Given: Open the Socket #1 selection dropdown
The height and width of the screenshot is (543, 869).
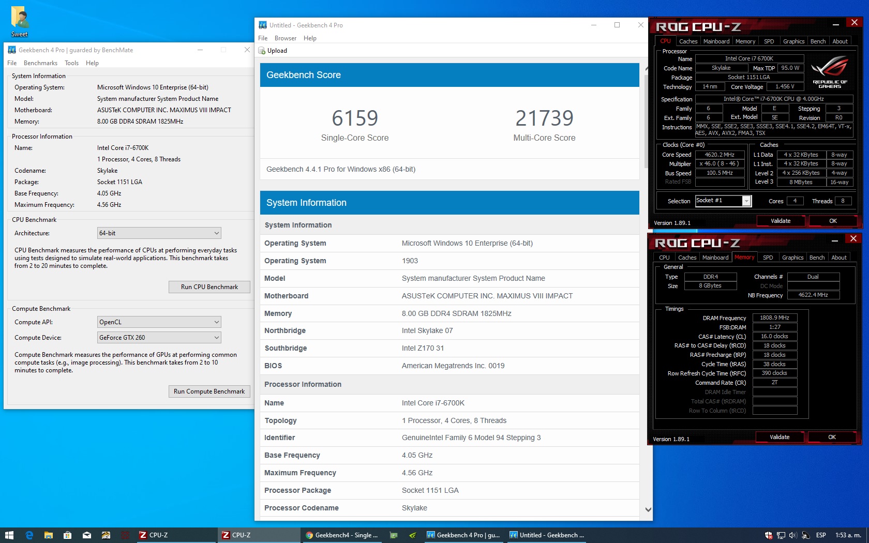Looking at the screenshot, I should (x=723, y=201).
